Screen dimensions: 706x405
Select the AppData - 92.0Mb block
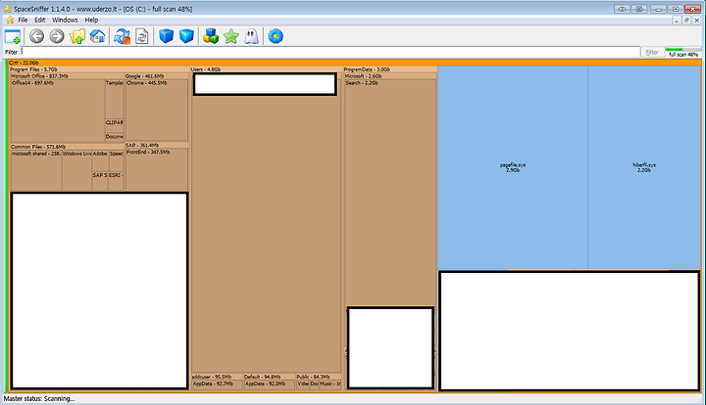point(270,384)
